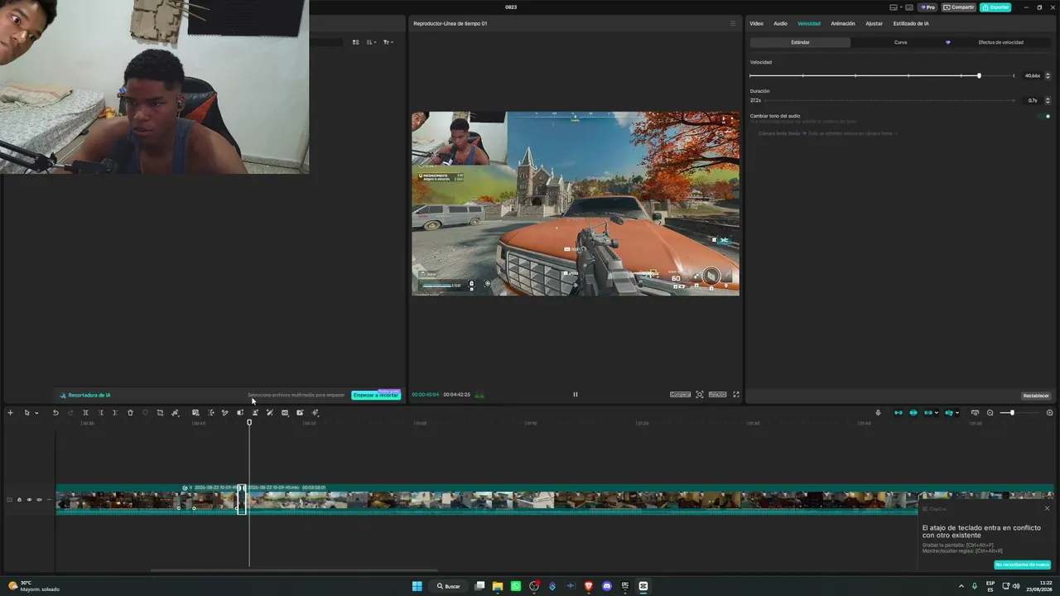Click the marker shield icon in timeline toolbar
This screenshot has height=596, width=1060.
tap(145, 412)
